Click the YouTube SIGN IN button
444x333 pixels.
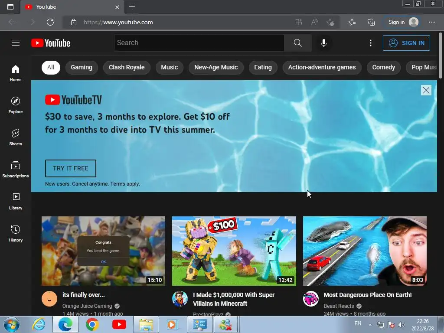406,43
